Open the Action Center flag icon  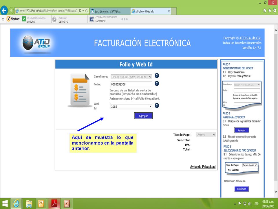point(240,204)
